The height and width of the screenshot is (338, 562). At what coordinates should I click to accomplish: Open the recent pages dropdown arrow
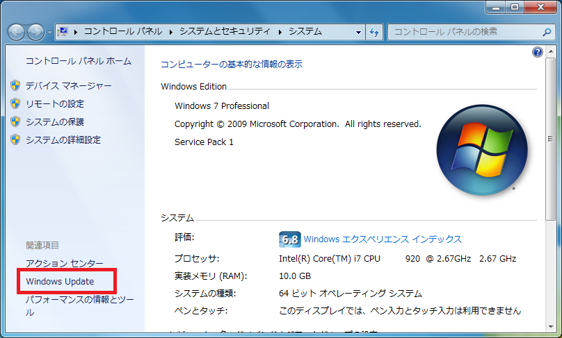tap(49, 33)
